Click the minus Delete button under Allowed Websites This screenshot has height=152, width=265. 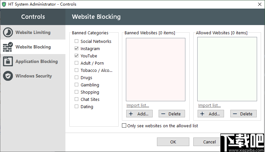pos(243,114)
